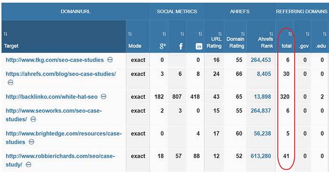Open more options for tkg.com URL
This screenshot has width=329, height=174.
[110, 60]
